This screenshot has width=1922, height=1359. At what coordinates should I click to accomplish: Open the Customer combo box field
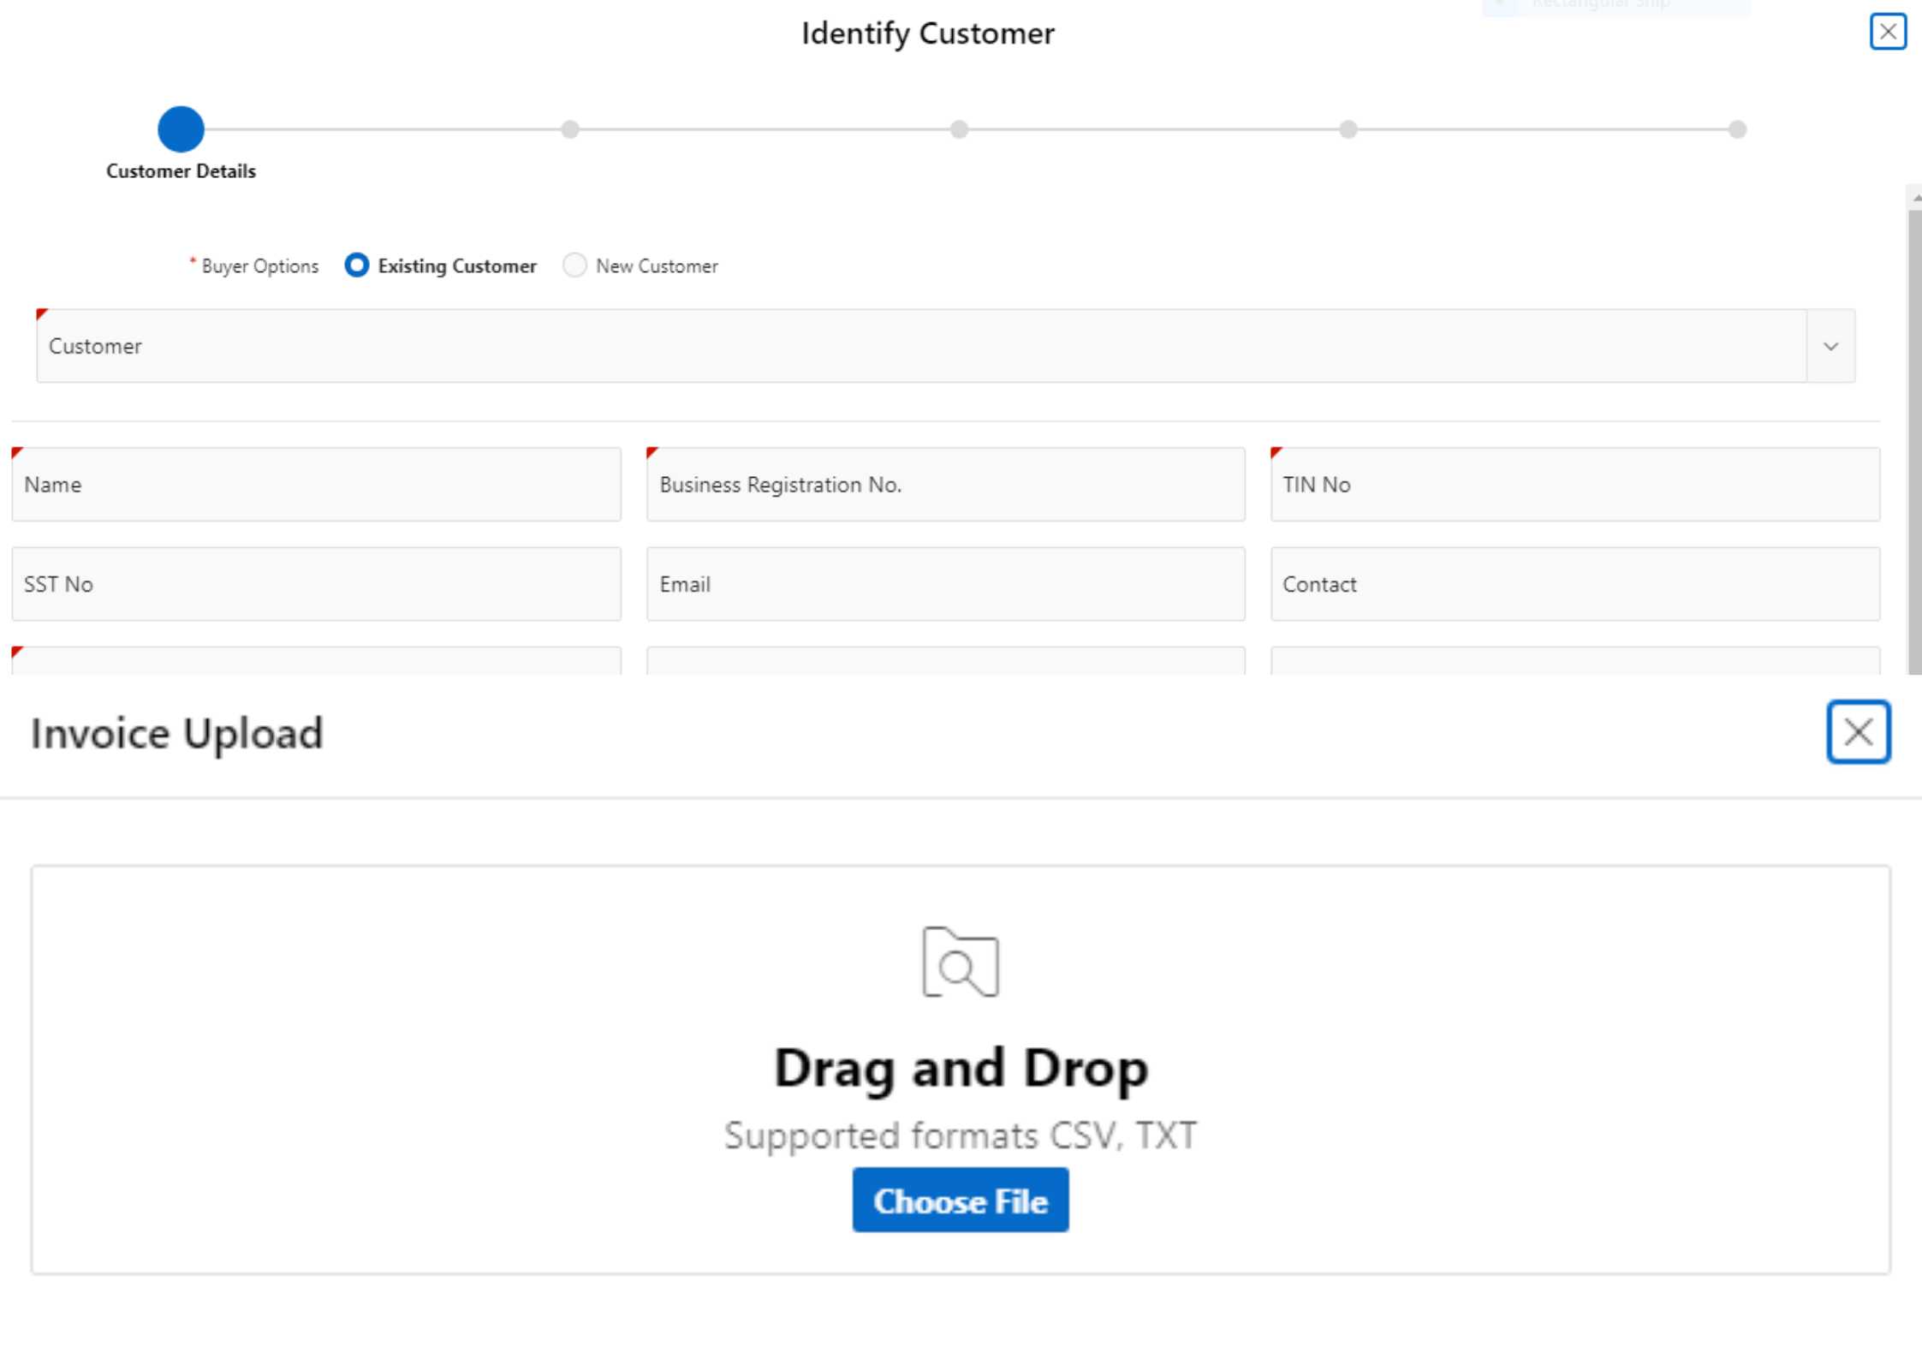pos(920,347)
